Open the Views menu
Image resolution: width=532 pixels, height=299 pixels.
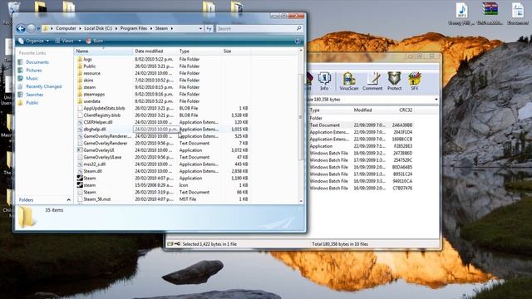(65, 41)
